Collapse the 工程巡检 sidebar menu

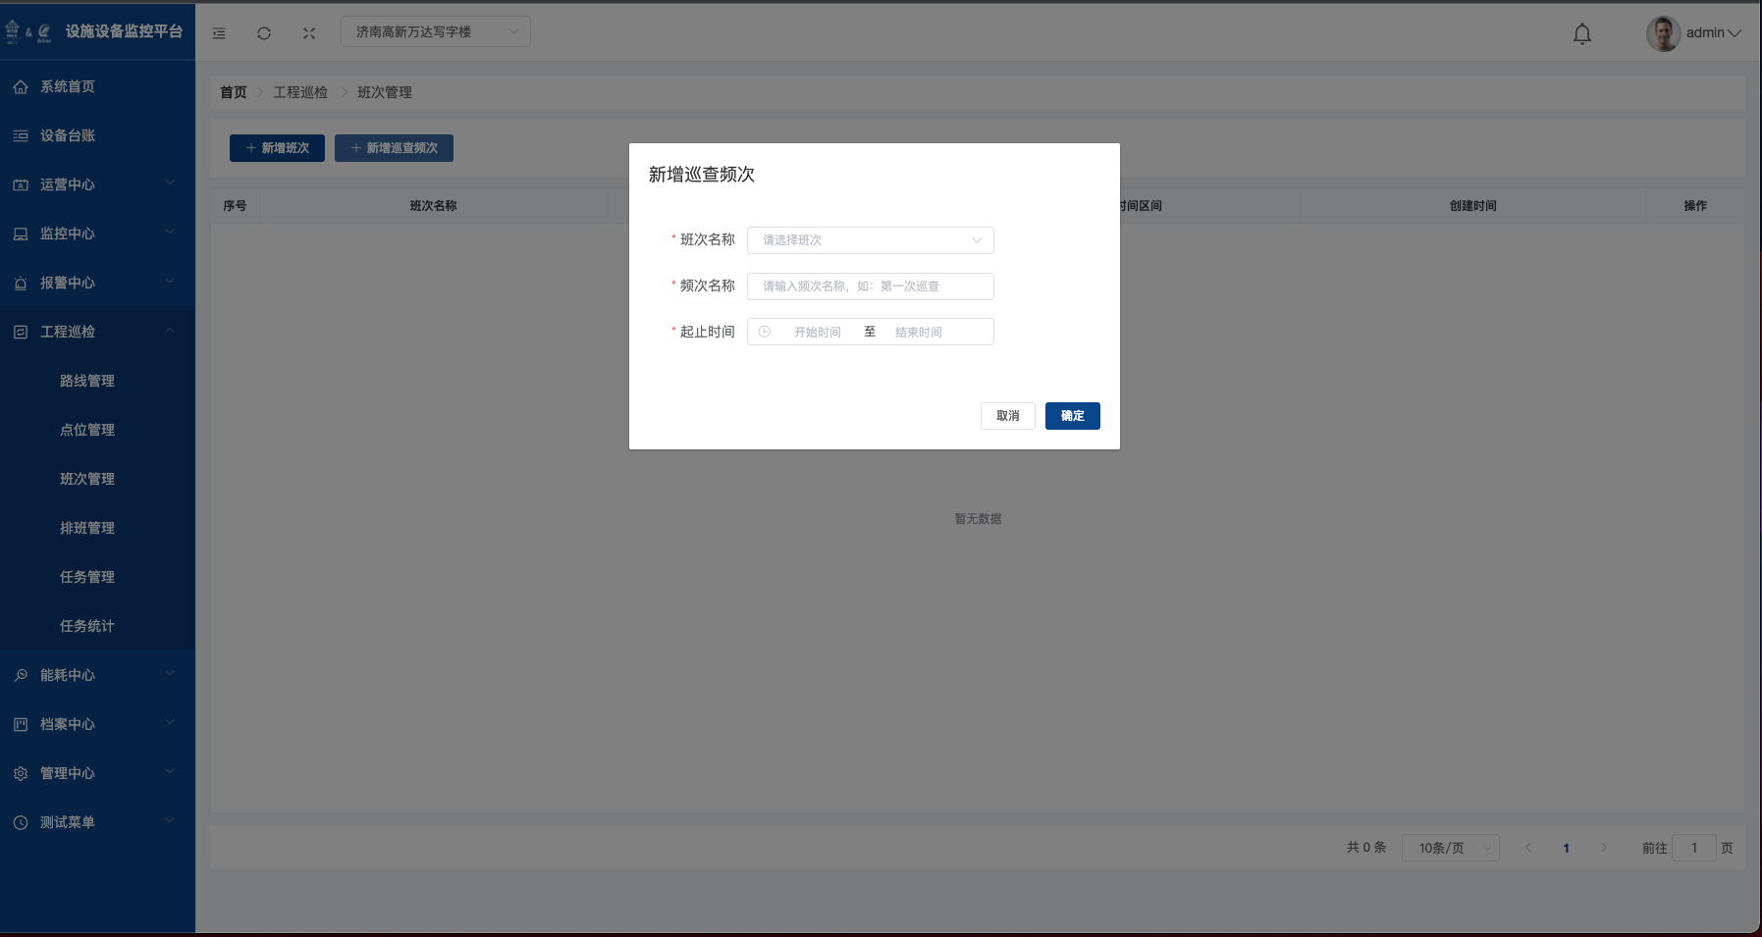[x=97, y=332]
